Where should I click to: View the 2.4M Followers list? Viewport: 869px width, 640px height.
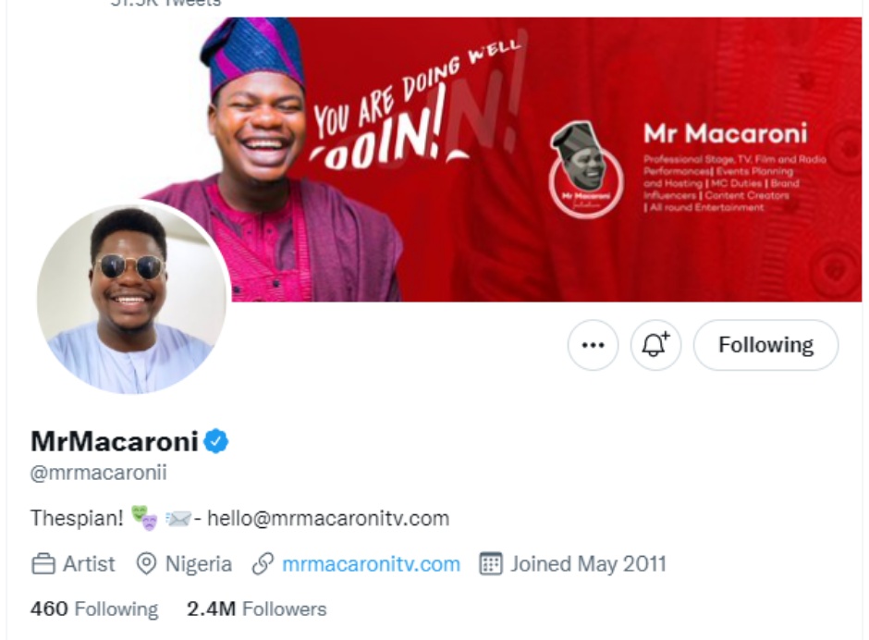pos(256,609)
